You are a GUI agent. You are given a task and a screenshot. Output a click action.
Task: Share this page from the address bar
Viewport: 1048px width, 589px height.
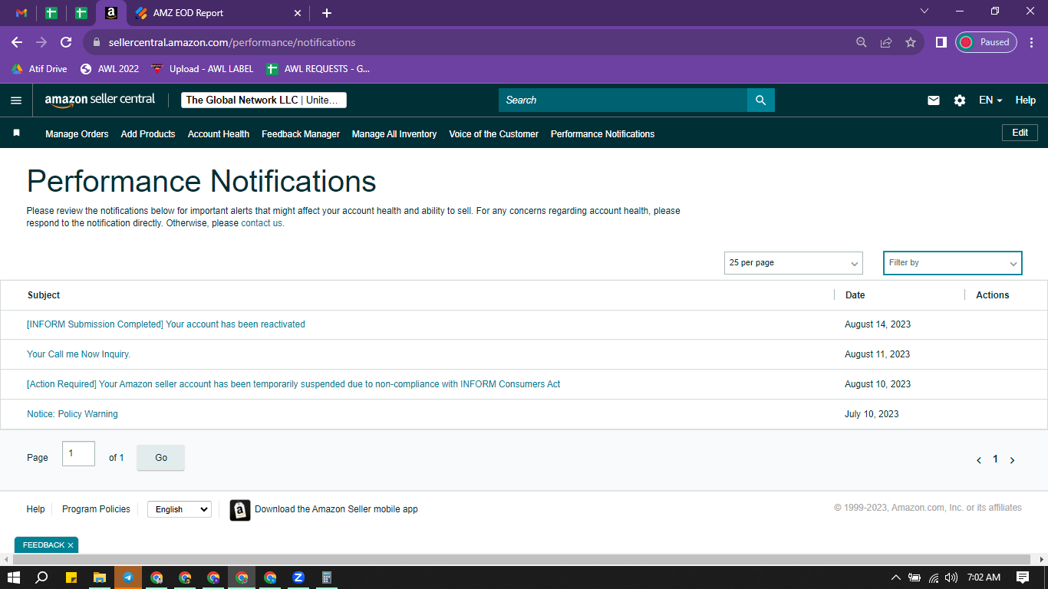pyautogui.click(x=886, y=42)
